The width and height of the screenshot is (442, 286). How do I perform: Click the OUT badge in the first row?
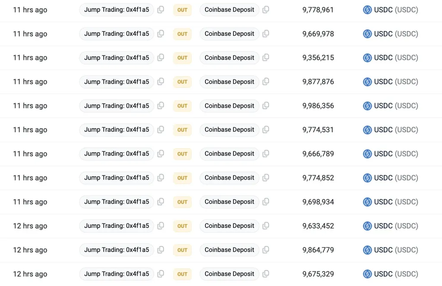(x=182, y=9)
